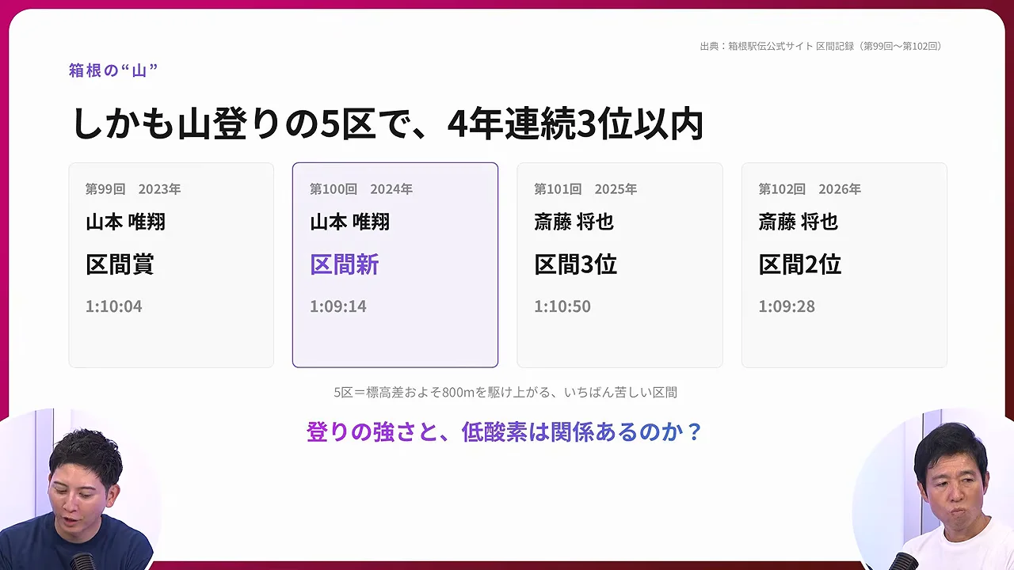This screenshot has height=570, width=1014.
Task: Select the 第101回 2025年 card
Action: 619,265
